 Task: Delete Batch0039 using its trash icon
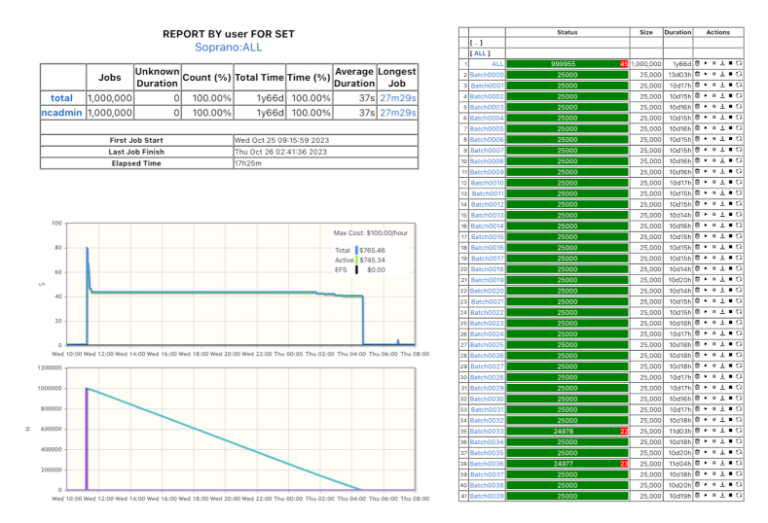(698, 496)
